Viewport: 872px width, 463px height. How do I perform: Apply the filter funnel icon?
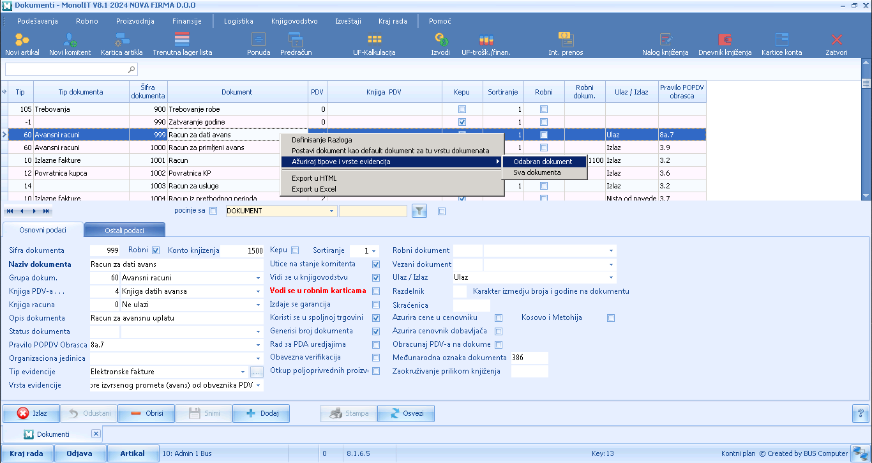pos(419,211)
